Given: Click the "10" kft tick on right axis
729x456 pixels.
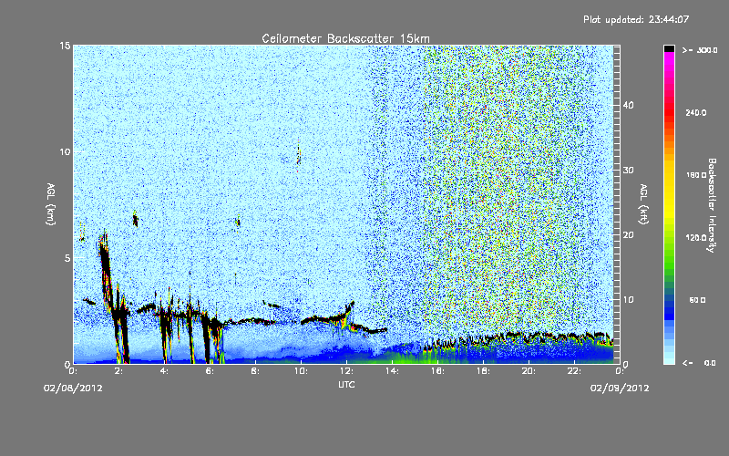Looking at the screenshot, I should click(x=628, y=300).
